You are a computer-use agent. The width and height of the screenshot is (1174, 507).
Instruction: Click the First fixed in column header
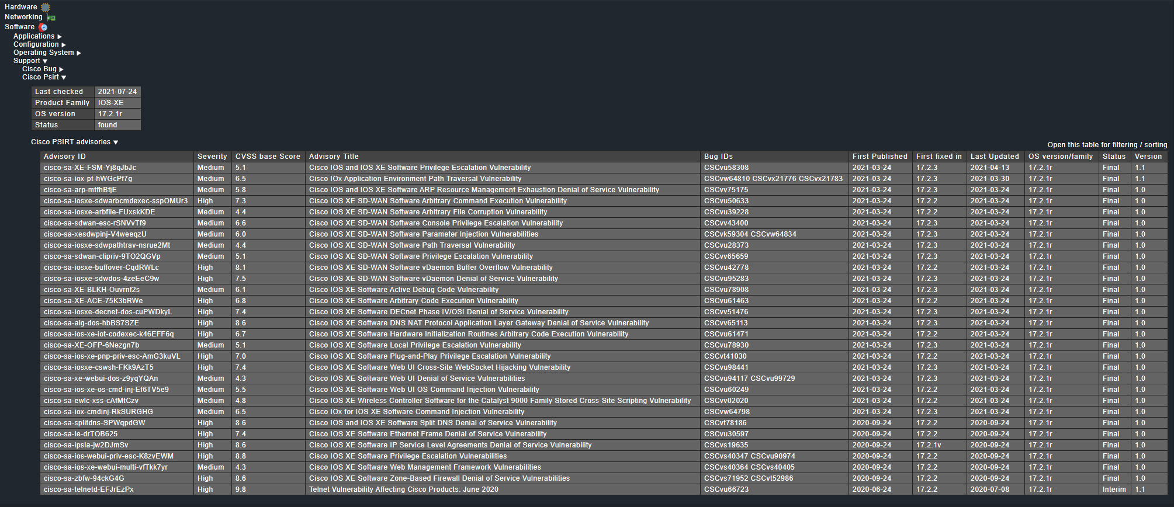[x=940, y=157]
